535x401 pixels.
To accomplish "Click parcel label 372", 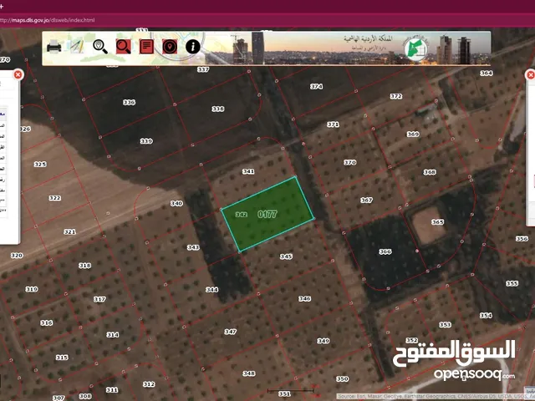I will coord(396,97).
